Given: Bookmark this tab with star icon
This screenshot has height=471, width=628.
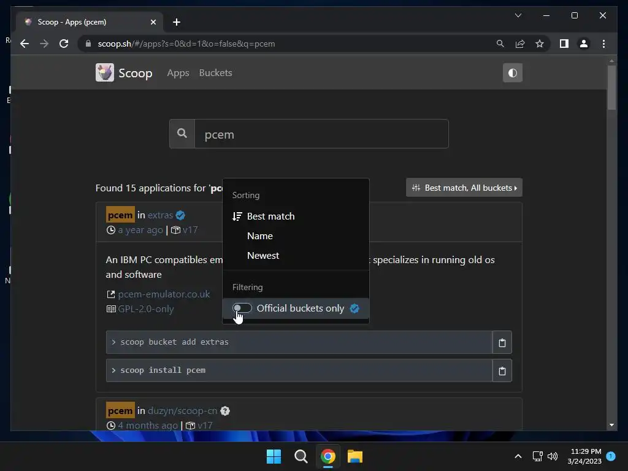Looking at the screenshot, I should (540, 44).
